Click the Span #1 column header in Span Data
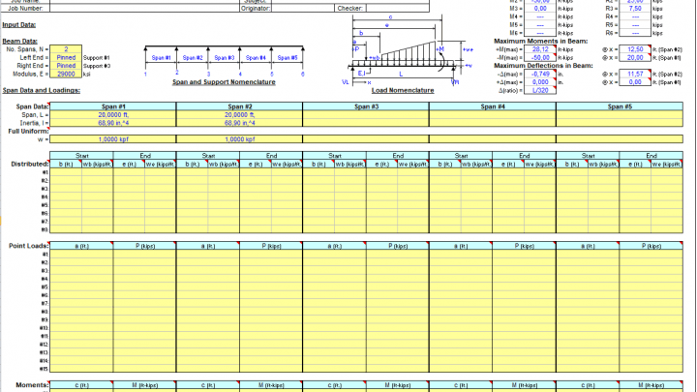This screenshot has height=392, width=697. 113,106
